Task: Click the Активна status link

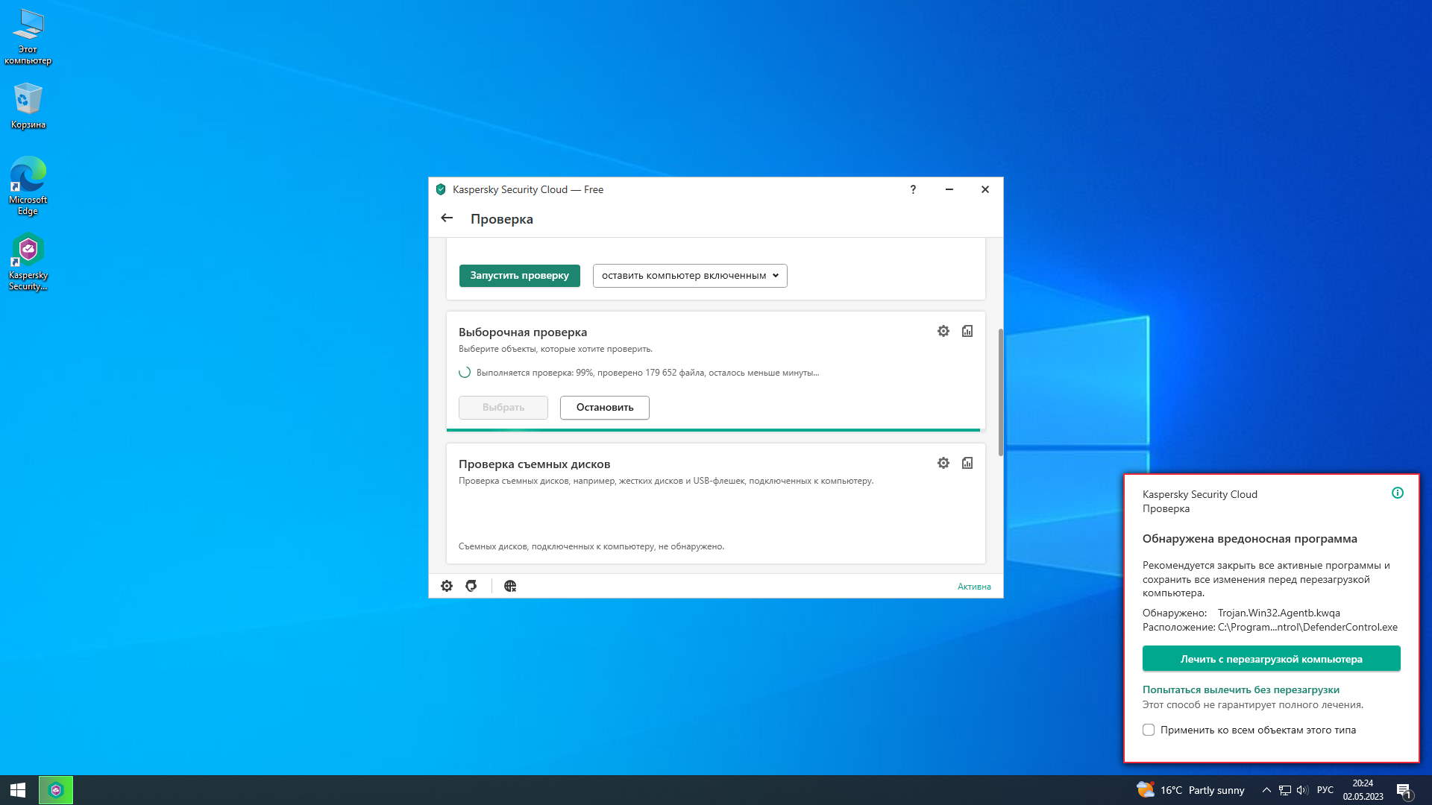Action: [x=974, y=587]
